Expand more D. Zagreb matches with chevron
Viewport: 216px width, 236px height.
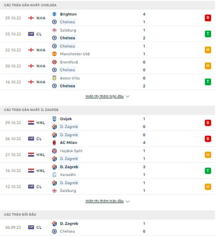[128, 201]
